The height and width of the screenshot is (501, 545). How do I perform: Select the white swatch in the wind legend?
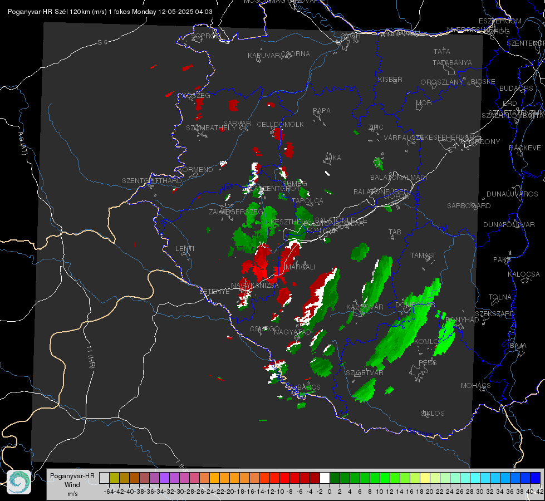coord(325,478)
